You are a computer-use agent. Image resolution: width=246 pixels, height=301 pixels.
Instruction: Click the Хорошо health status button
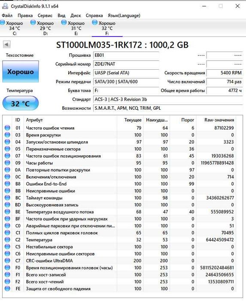[21, 72]
